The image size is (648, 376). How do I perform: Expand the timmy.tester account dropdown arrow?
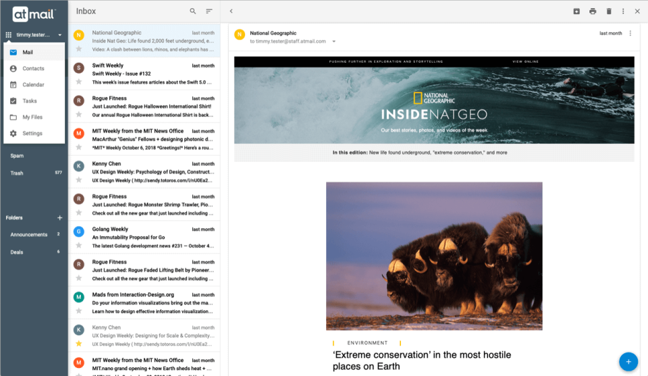tap(60, 35)
